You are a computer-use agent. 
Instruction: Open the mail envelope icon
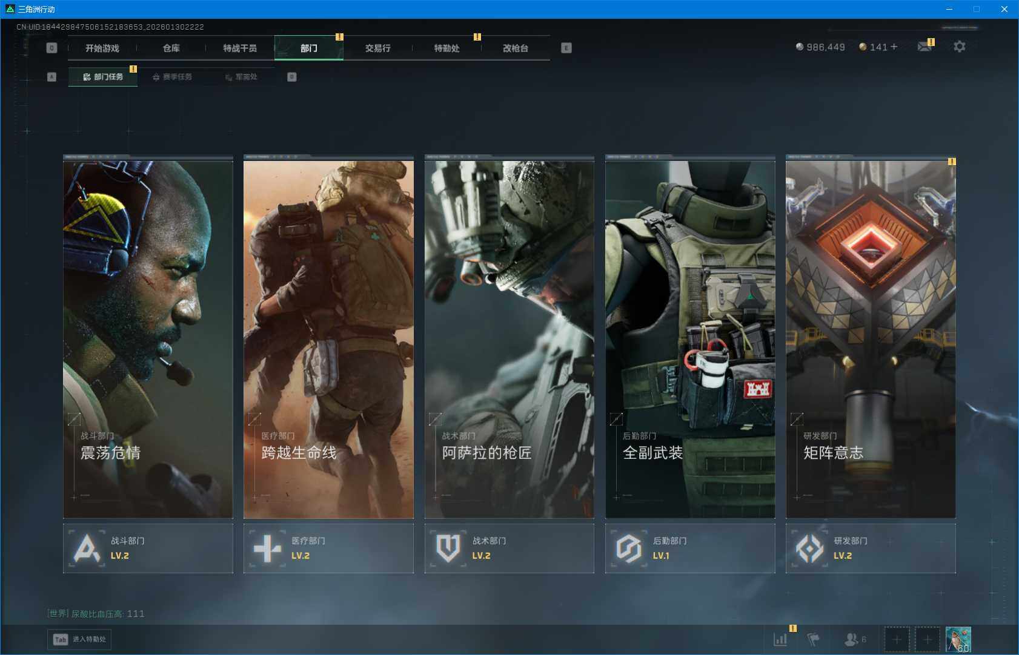(924, 47)
